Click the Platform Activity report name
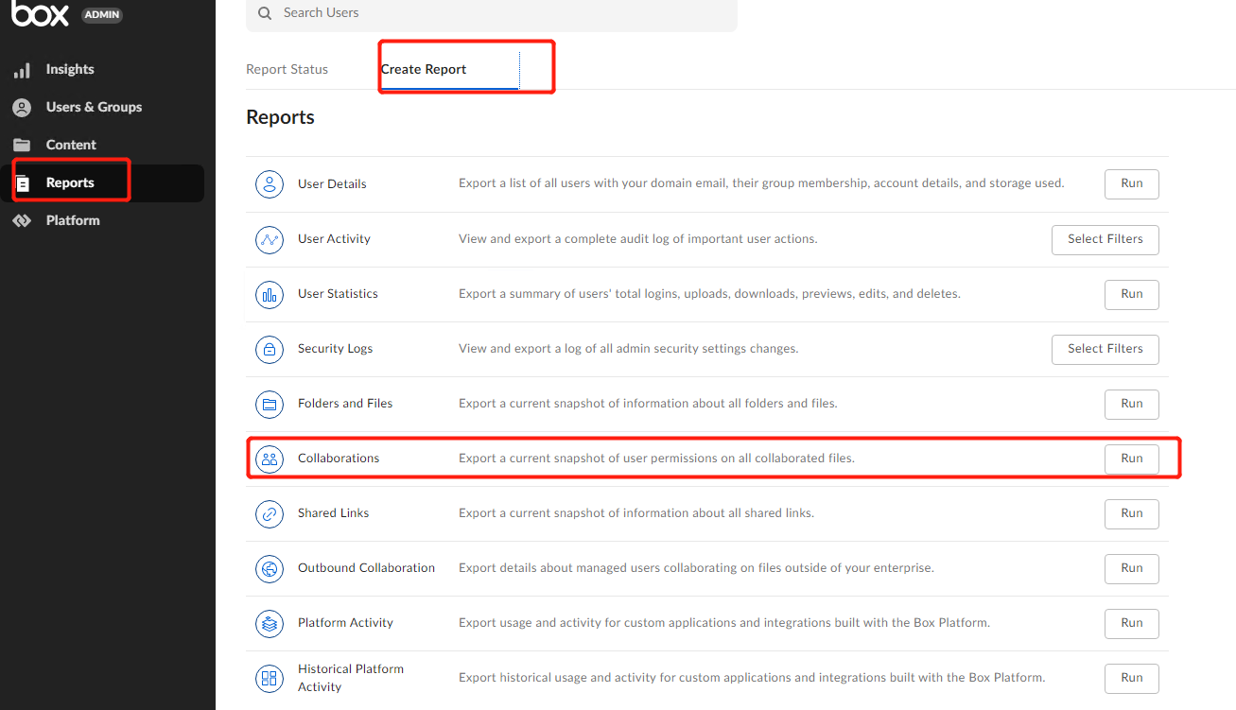Image resolution: width=1236 pixels, height=710 pixels. tap(345, 623)
